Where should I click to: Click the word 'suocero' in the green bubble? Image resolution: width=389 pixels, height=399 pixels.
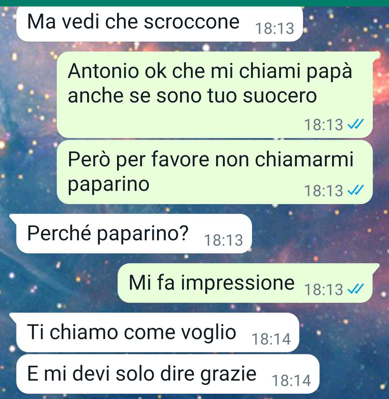[280, 96]
